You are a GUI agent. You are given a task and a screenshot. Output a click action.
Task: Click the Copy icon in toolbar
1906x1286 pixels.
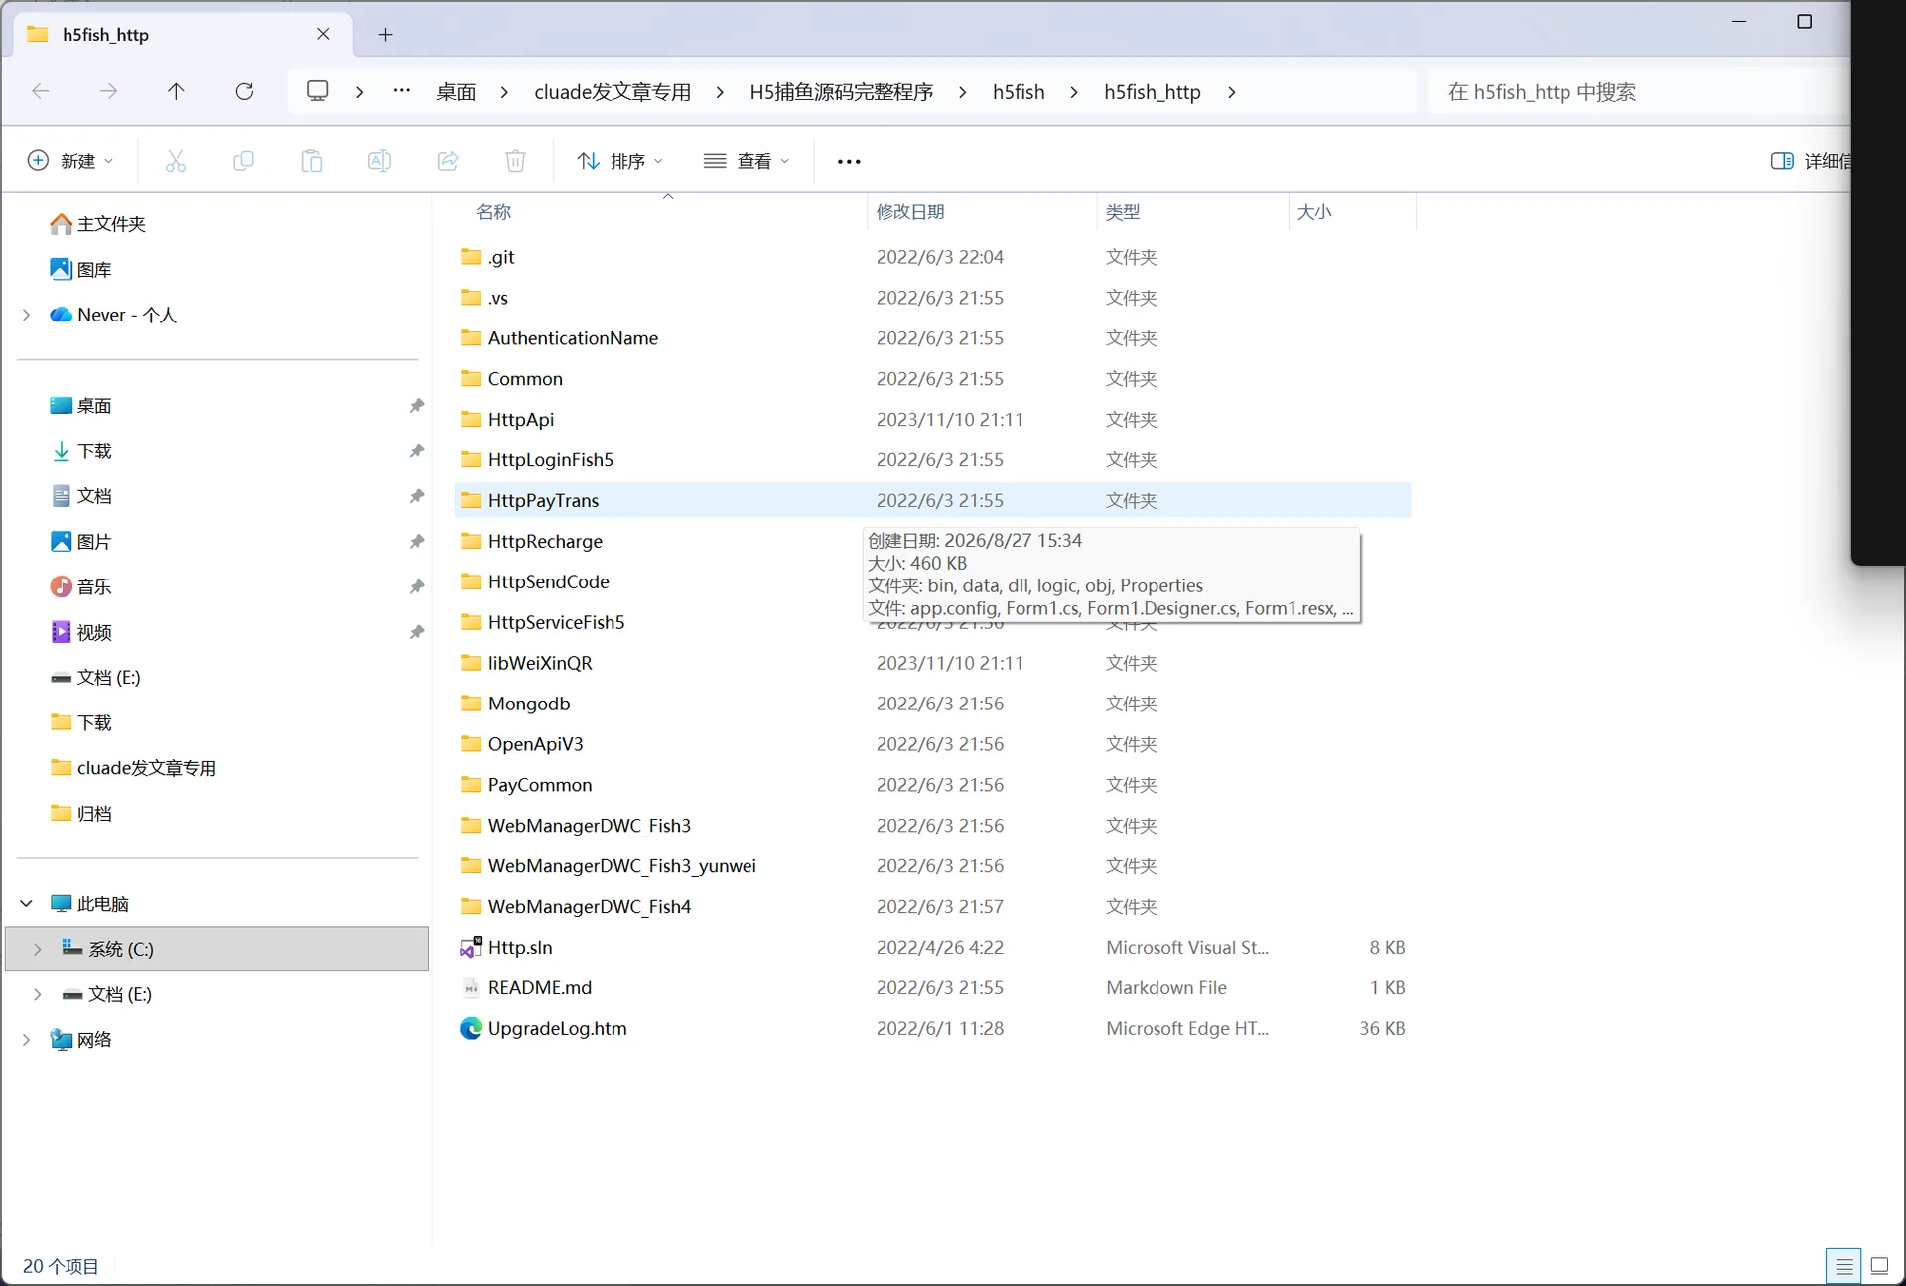tap(243, 161)
